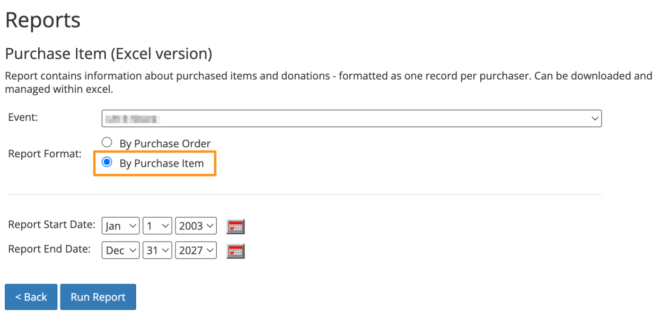Viewport: 661px width, 318px height.
Task: Click the Report Start Date label
Action: point(51,225)
